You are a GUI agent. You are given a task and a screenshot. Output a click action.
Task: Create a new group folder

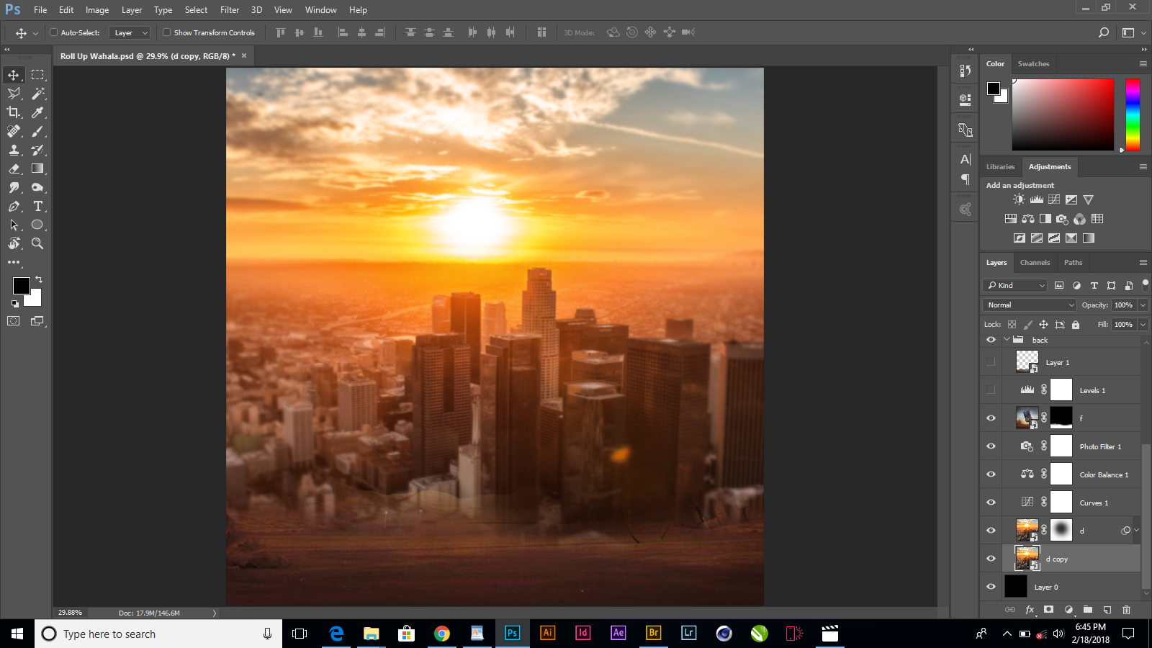(x=1088, y=610)
